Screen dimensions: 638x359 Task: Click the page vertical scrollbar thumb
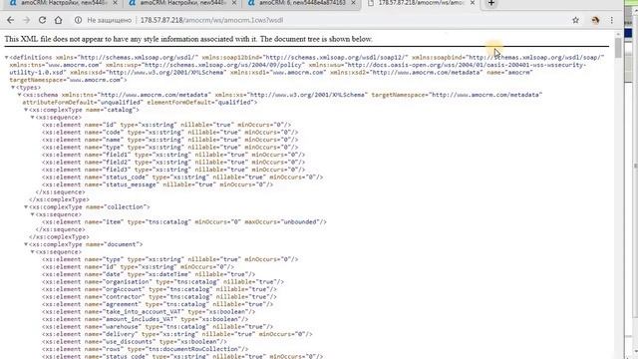(618, 48)
